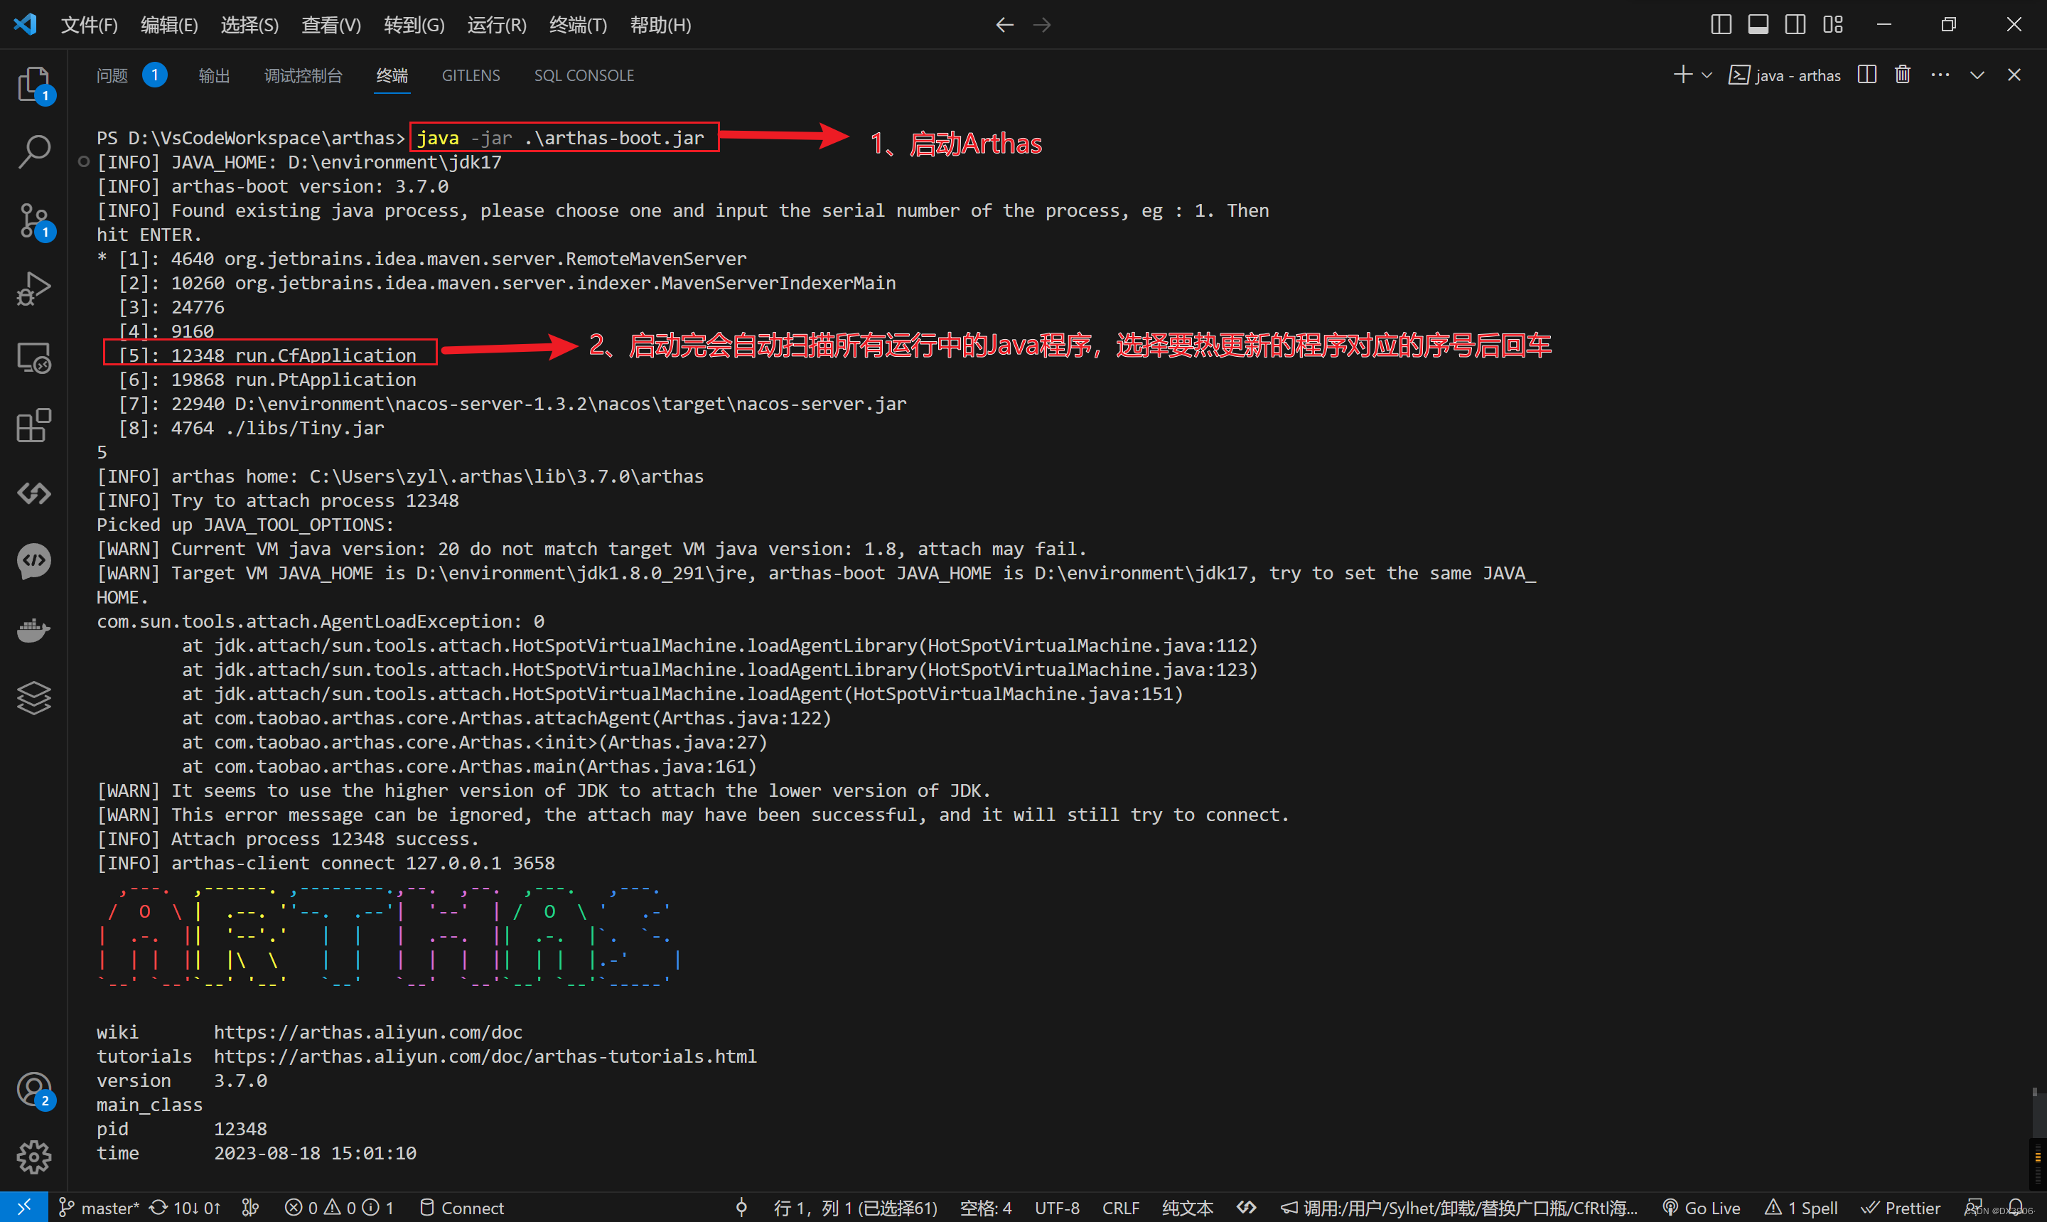Switch to the SQL CONSOLE tab

584,75
